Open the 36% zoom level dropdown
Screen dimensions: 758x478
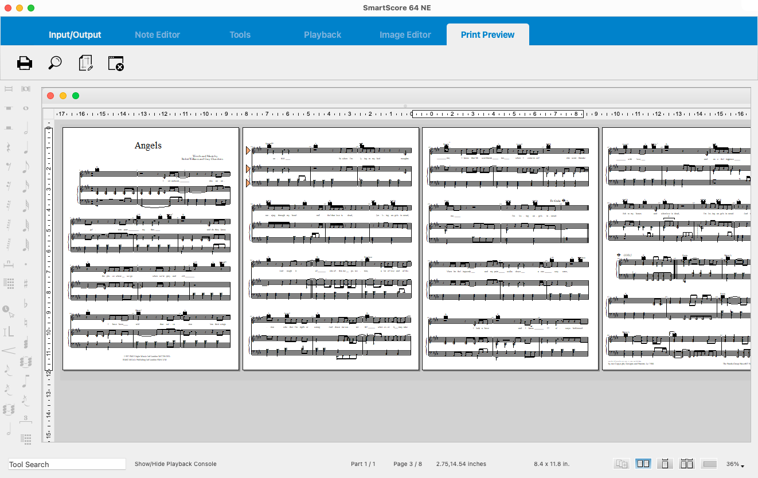[x=735, y=464]
